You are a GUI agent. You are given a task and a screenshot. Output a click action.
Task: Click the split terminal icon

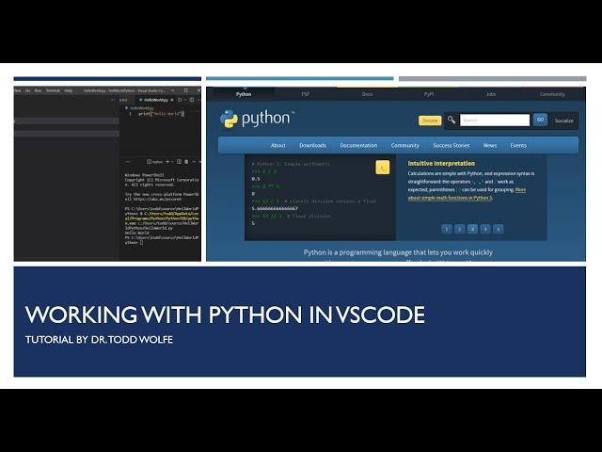(x=179, y=162)
